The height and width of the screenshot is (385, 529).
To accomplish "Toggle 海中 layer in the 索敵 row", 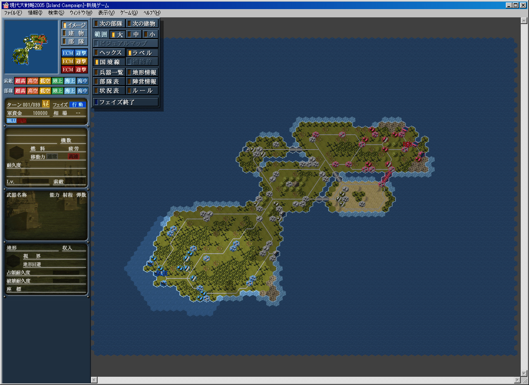I will pyautogui.click(x=83, y=81).
